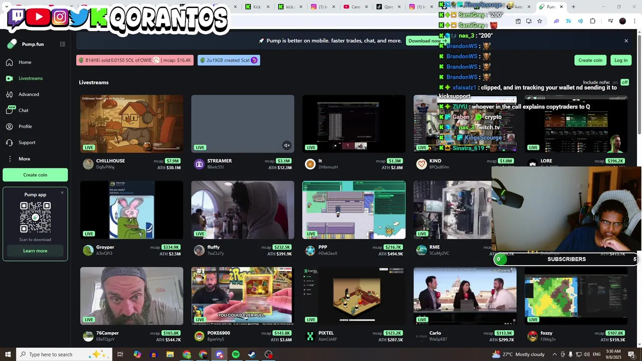Click Learn more in the Pump app card
Screen dimensions: 642x361
tap(35, 251)
